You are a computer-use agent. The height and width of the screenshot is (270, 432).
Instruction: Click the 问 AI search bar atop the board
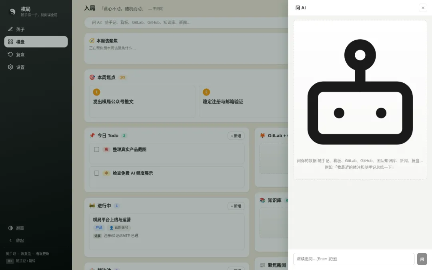pos(186,22)
